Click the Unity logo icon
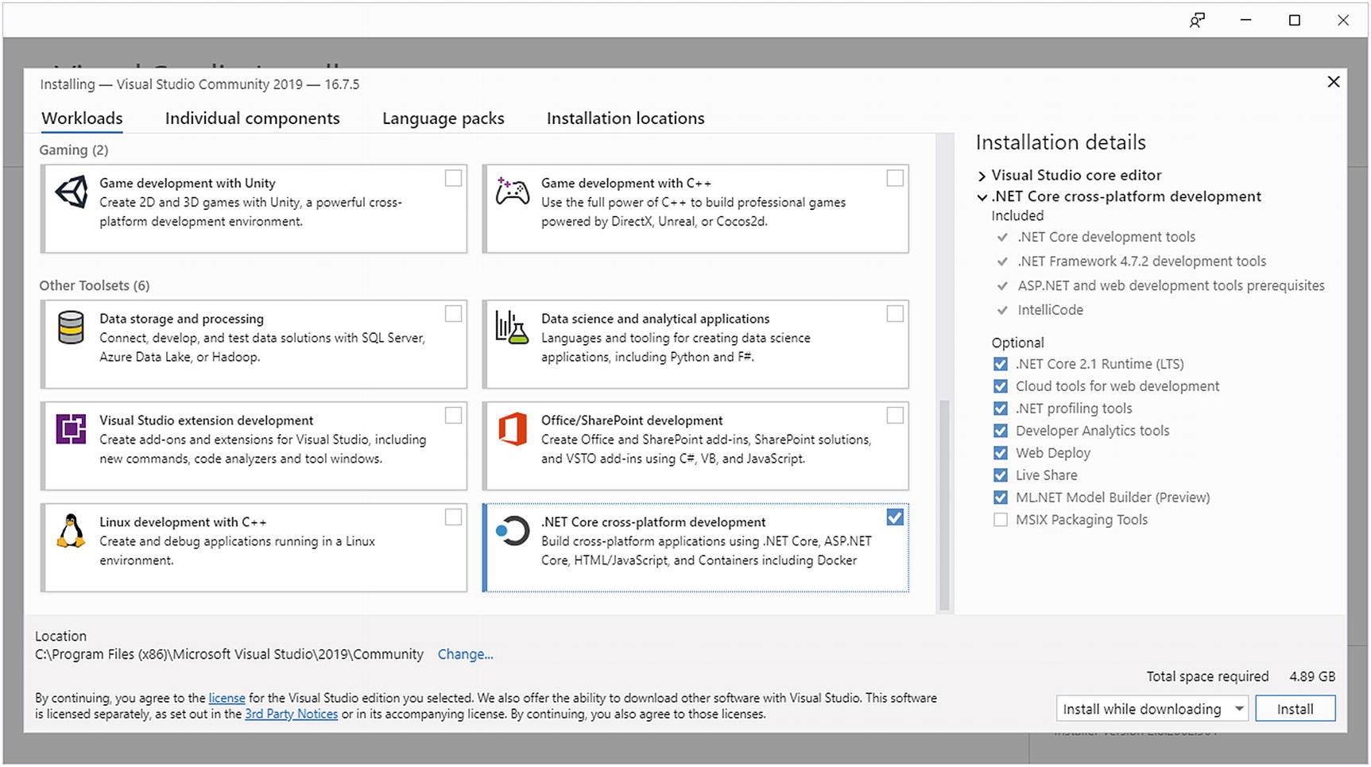This screenshot has height=767, width=1371. tap(72, 192)
